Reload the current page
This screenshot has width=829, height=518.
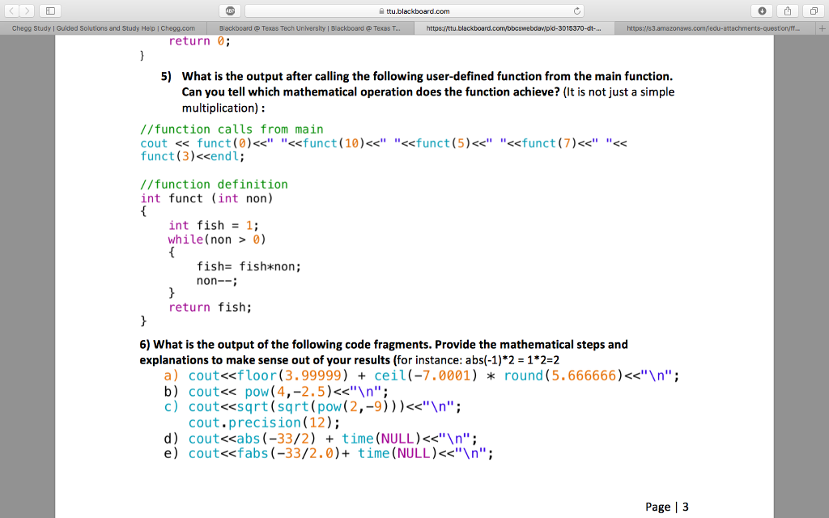point(576,11)
